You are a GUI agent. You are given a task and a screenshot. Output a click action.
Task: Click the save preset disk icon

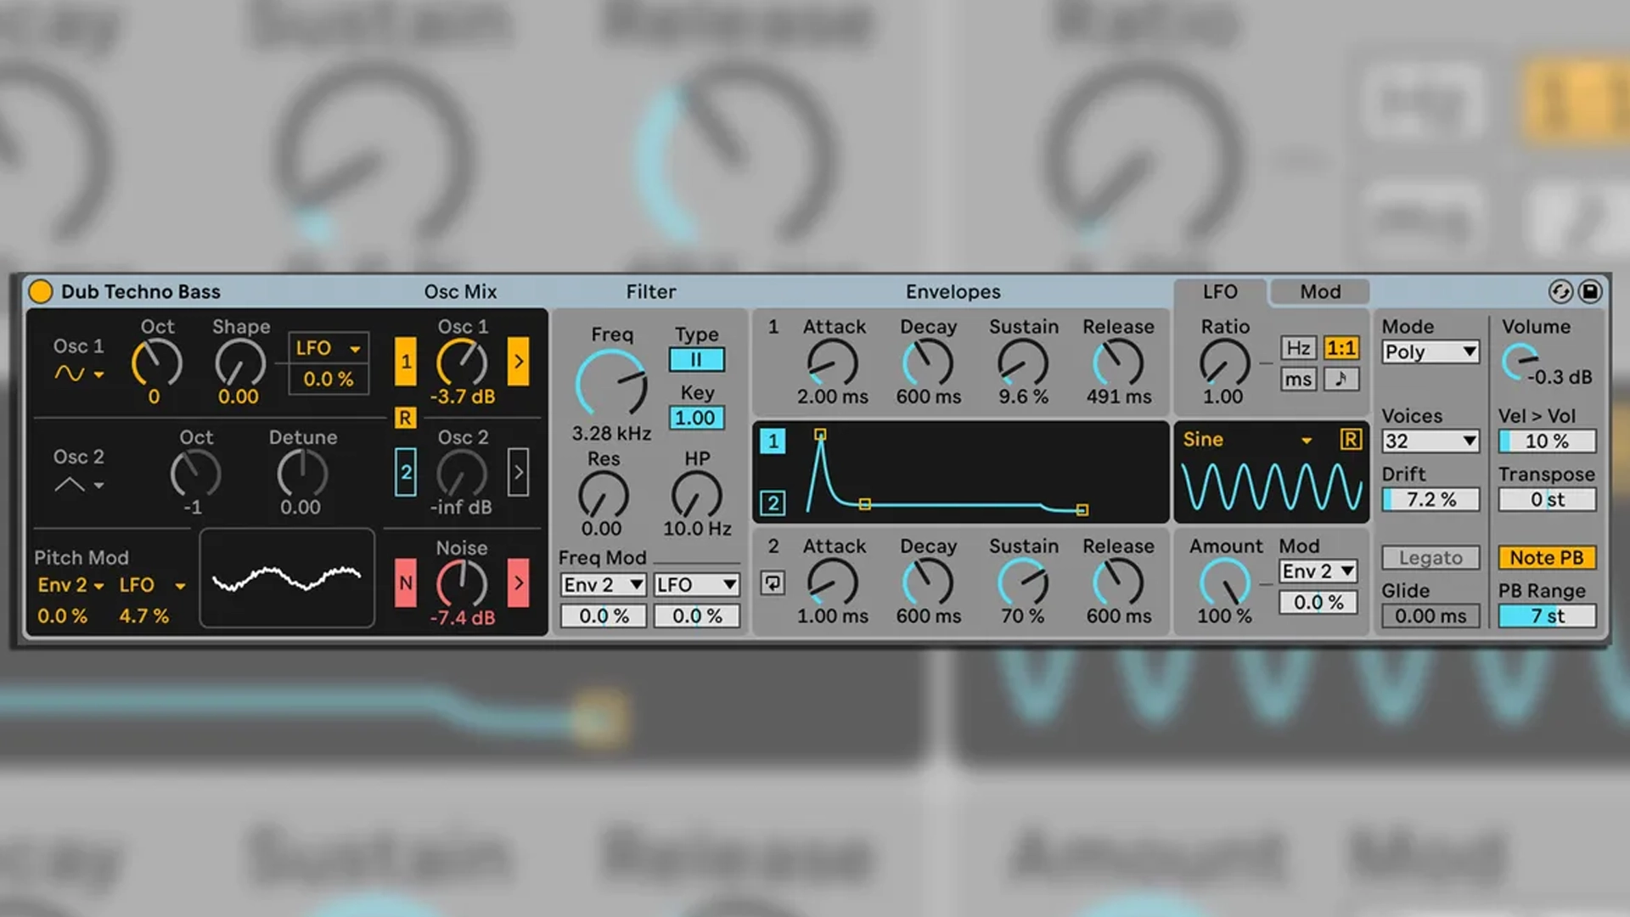[x=1590, y=291]
